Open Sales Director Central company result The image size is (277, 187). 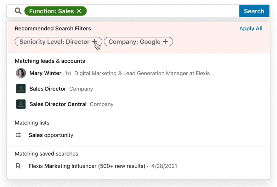click(x=58, y=104)
